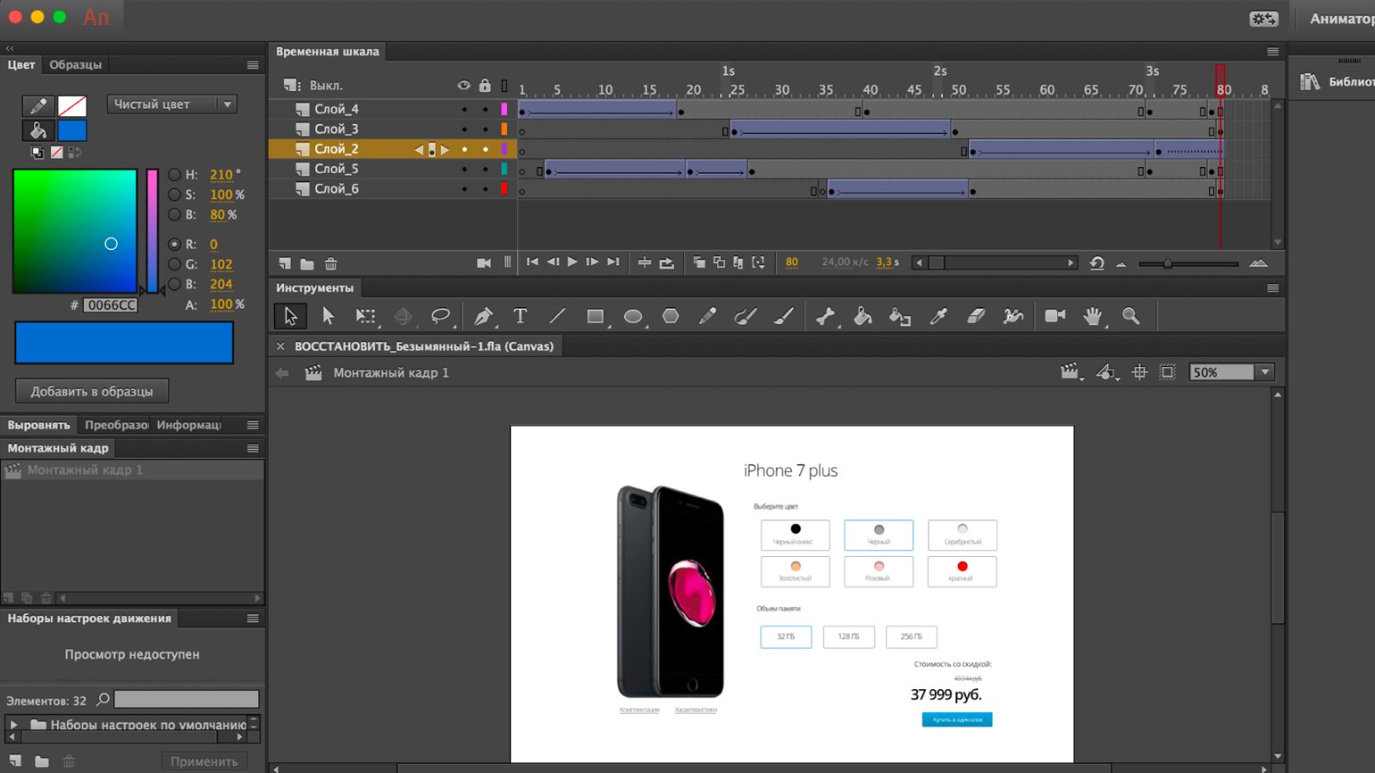The width and height of the screenshot is (1375, 773).
Task: Select the Слой_2 layer
Action: coord(337,149)
